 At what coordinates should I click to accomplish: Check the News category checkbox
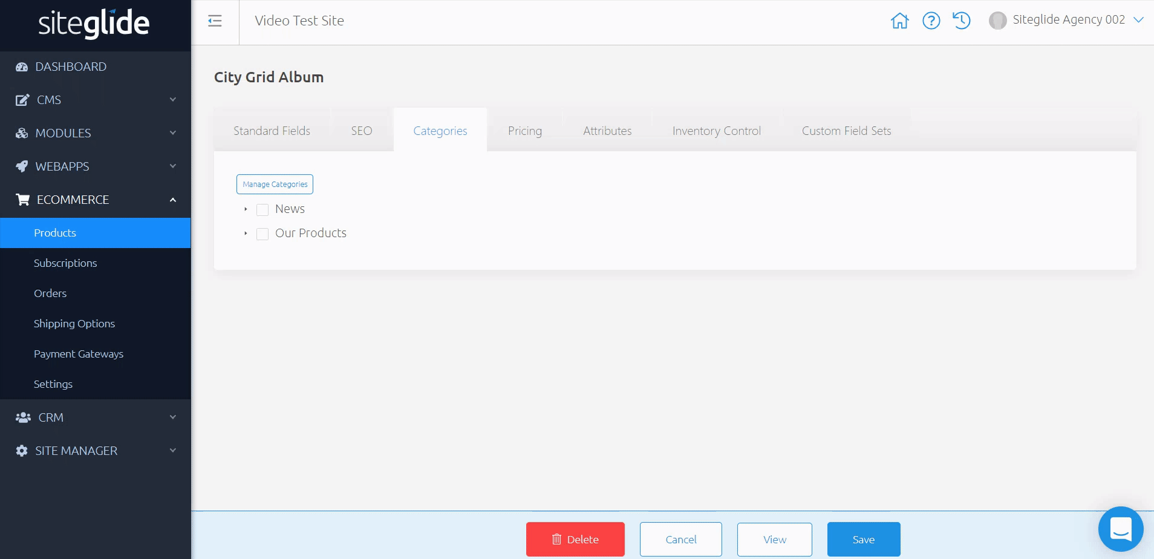pyautogui.click(x=262, y=209)
